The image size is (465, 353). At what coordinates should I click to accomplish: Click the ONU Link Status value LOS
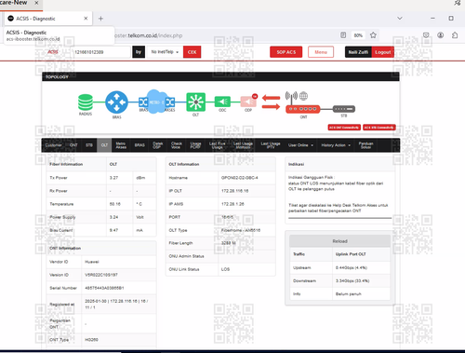[225, 269]
